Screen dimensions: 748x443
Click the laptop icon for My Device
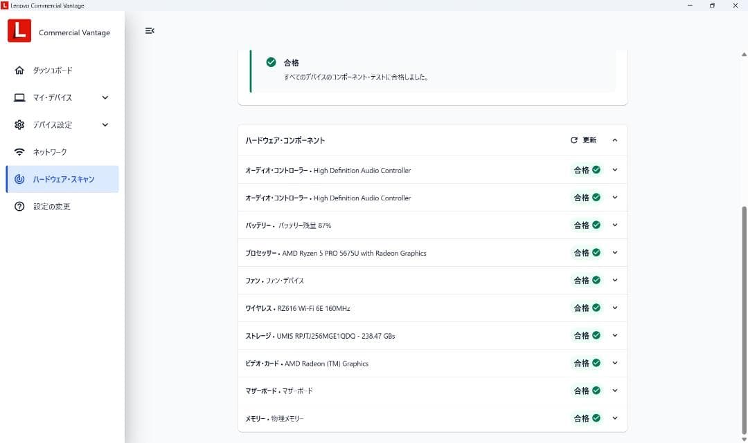tap(19, 97)
